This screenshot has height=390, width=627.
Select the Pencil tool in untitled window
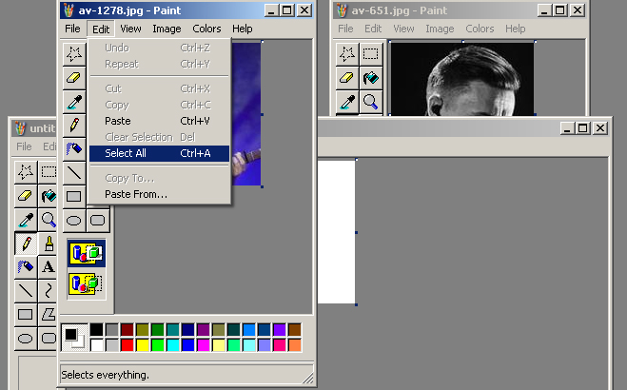(26, 244)
